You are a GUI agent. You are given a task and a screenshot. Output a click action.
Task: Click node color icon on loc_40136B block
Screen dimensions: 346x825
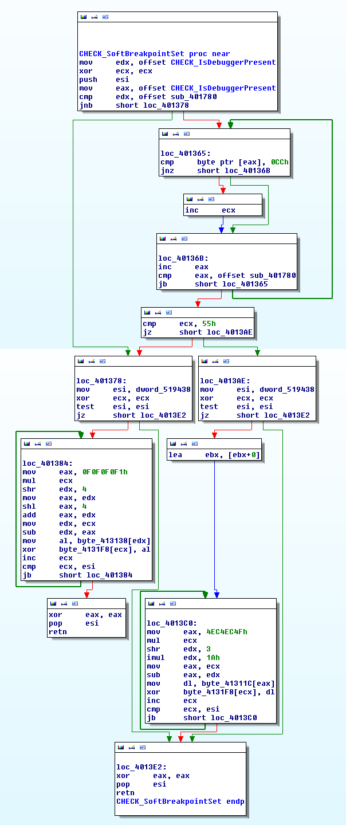[163, 238]
